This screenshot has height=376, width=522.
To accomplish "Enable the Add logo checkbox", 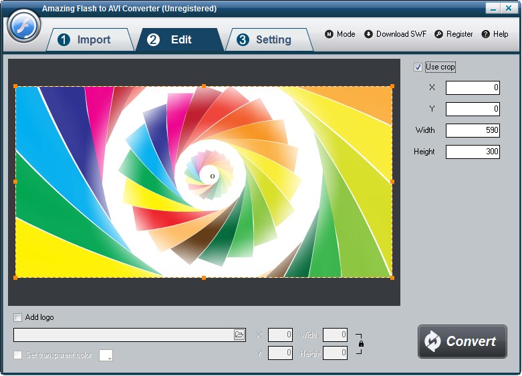I will (x=18, y=317).
